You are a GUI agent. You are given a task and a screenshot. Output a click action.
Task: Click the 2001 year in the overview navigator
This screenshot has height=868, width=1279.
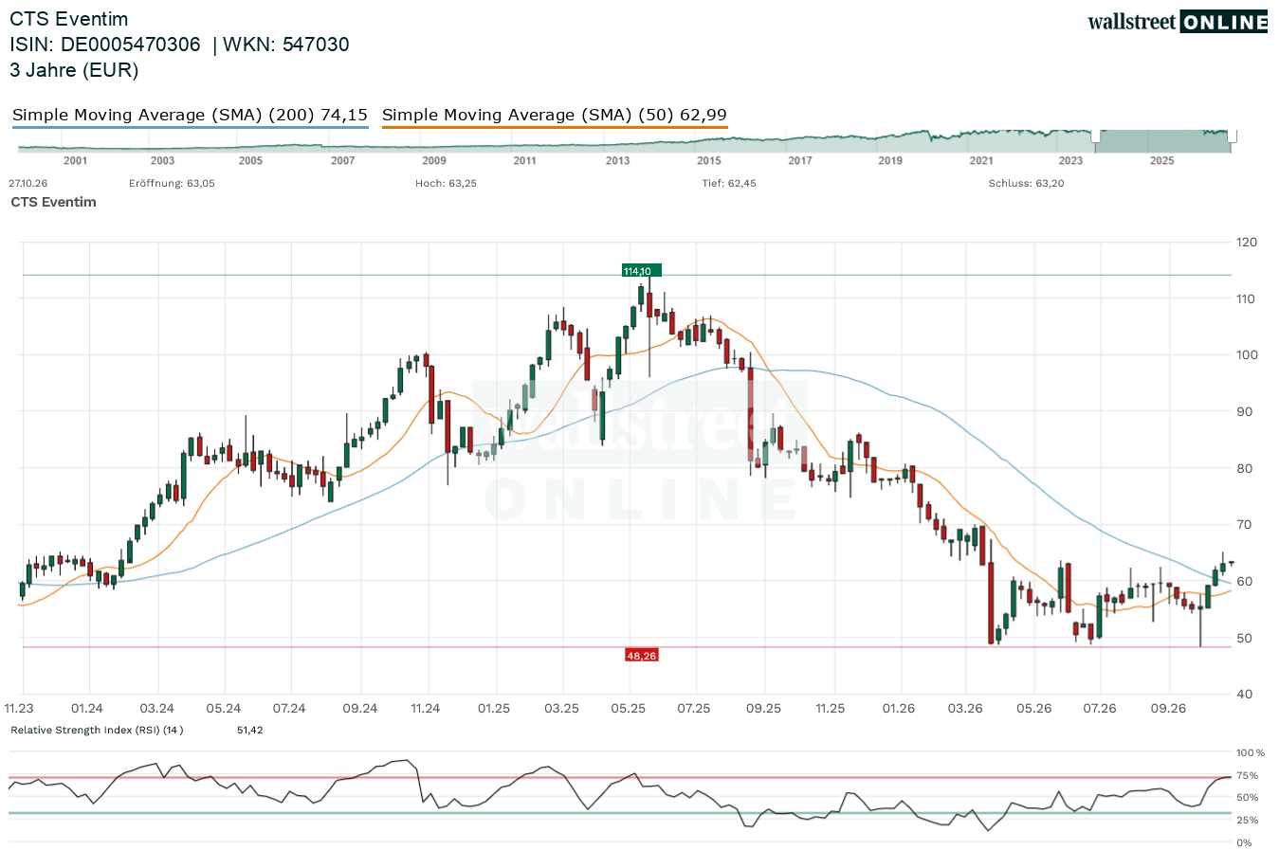coord(75,161)
